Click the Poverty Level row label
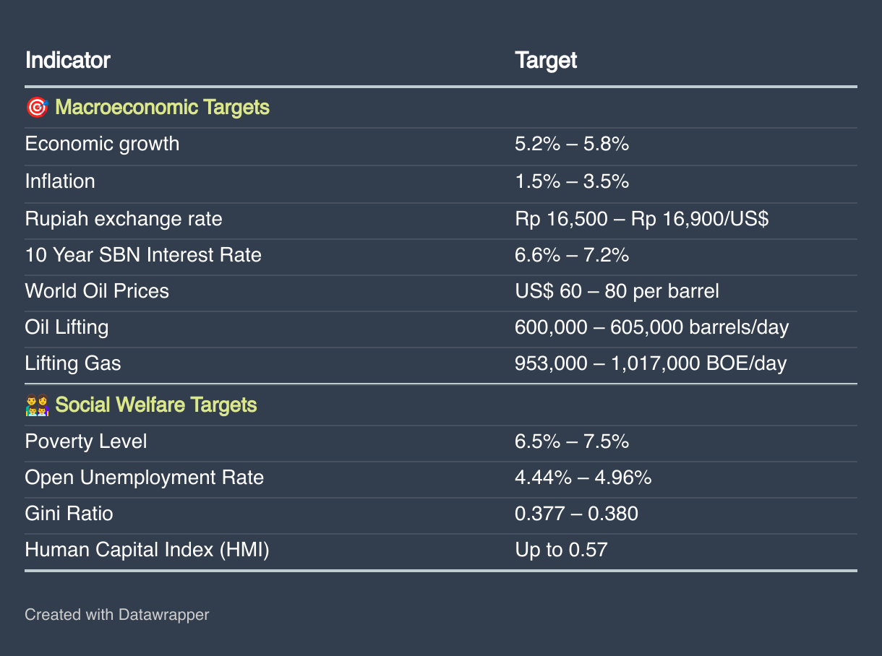Viewport: 882px width, 656px height. coord(86,441)
